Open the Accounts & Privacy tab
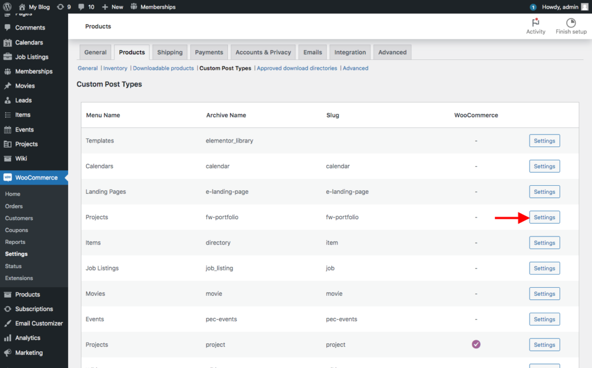Viewport: 592px width, 368px height. tap(263, 52)
